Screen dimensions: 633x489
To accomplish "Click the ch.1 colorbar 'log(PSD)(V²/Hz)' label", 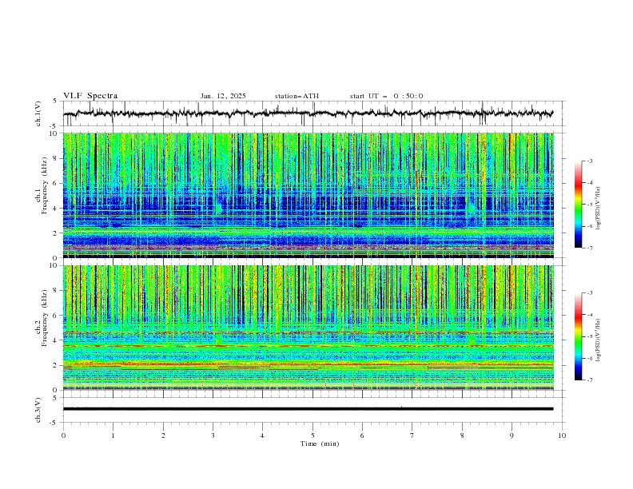I will [598, 209].
